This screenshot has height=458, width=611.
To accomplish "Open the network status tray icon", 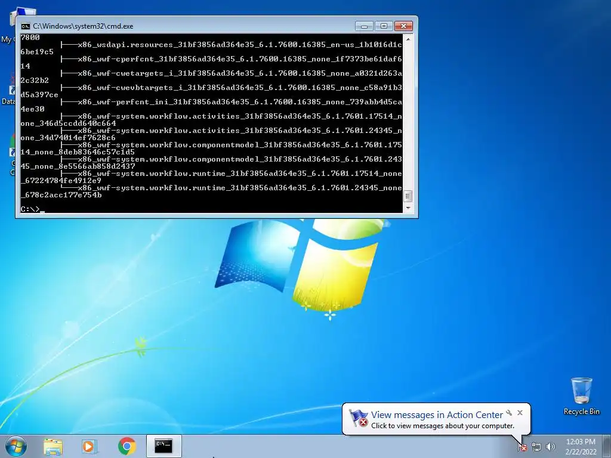I will coord(536,447).
